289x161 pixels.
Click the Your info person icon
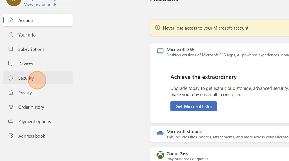[11, 34]
